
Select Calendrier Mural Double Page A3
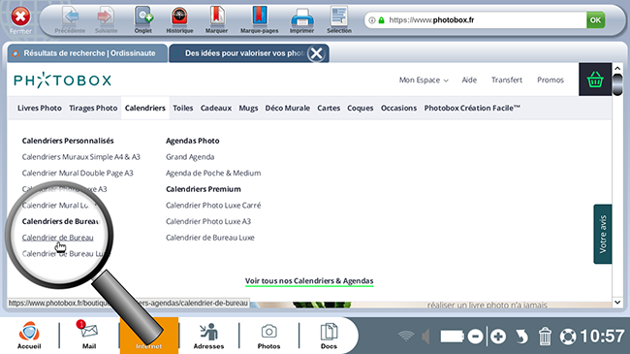coord(78,173)
